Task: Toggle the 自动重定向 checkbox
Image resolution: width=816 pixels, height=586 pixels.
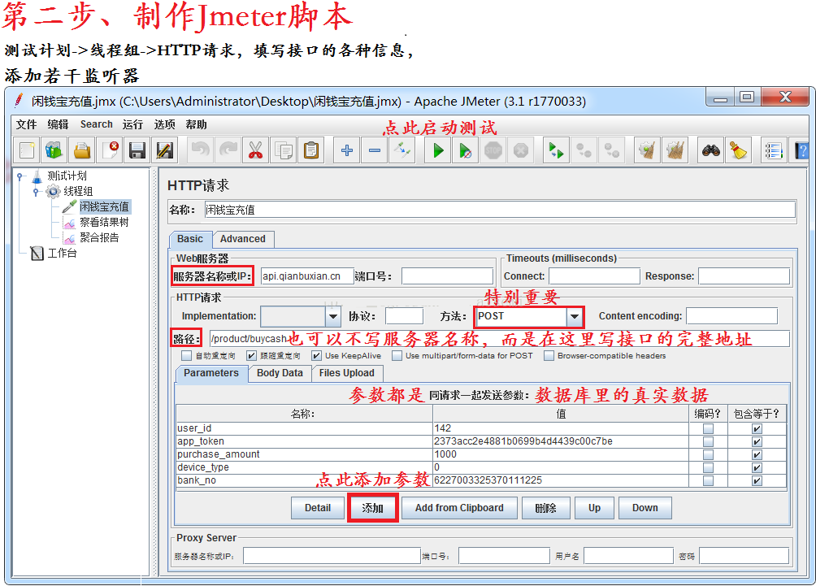Action: (186, 355)
